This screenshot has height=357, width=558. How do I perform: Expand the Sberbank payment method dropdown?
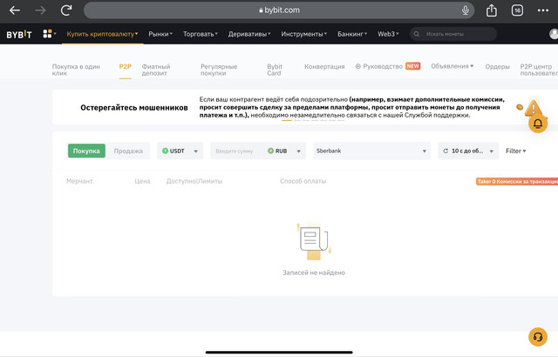(x=371, y=151)
